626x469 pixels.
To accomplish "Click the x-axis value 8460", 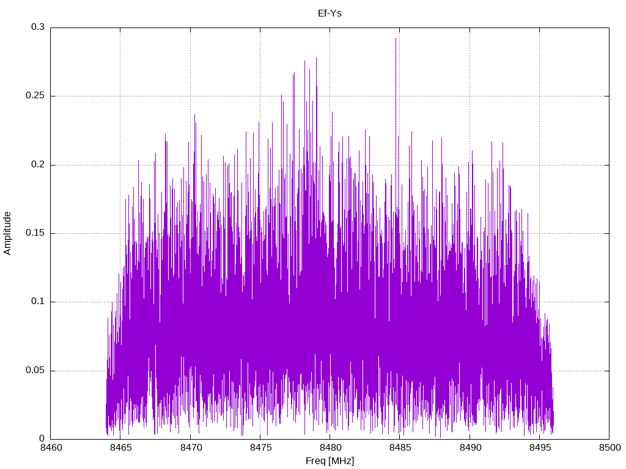I will (50, 448).
